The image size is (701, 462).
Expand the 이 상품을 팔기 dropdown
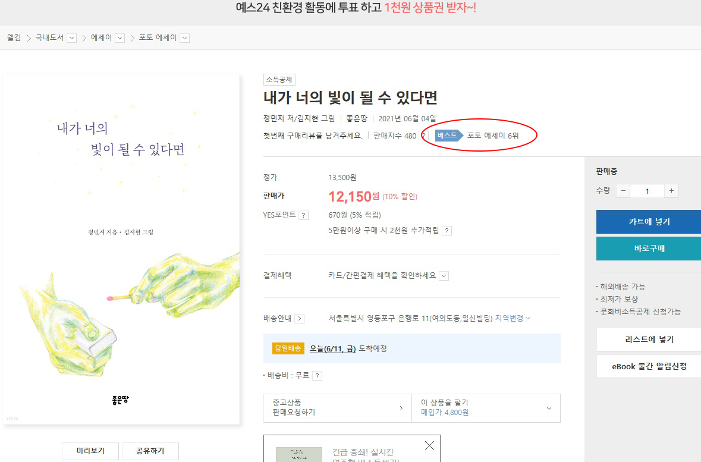(549, 408)
